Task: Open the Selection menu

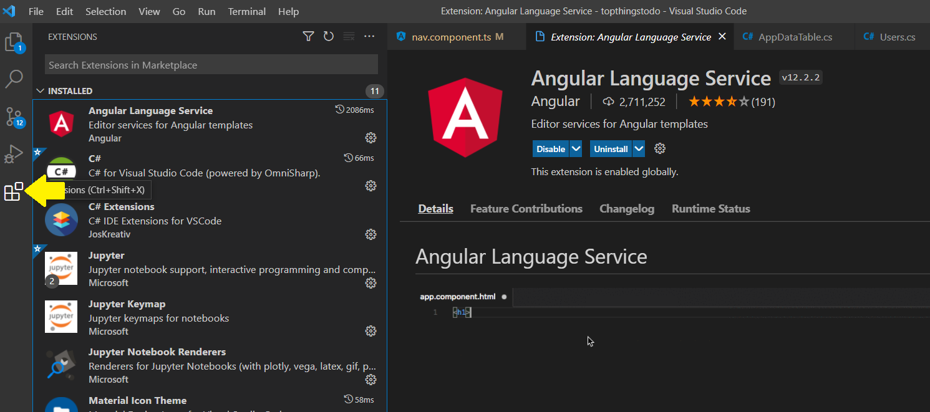Action: click(105, 11)
